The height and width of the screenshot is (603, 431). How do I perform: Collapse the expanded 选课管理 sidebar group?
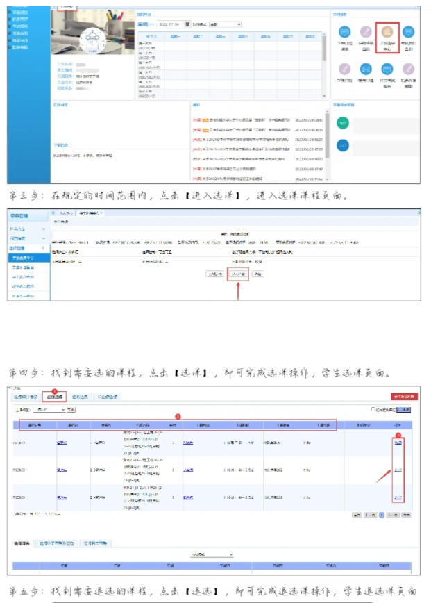[x=28, y=248]
